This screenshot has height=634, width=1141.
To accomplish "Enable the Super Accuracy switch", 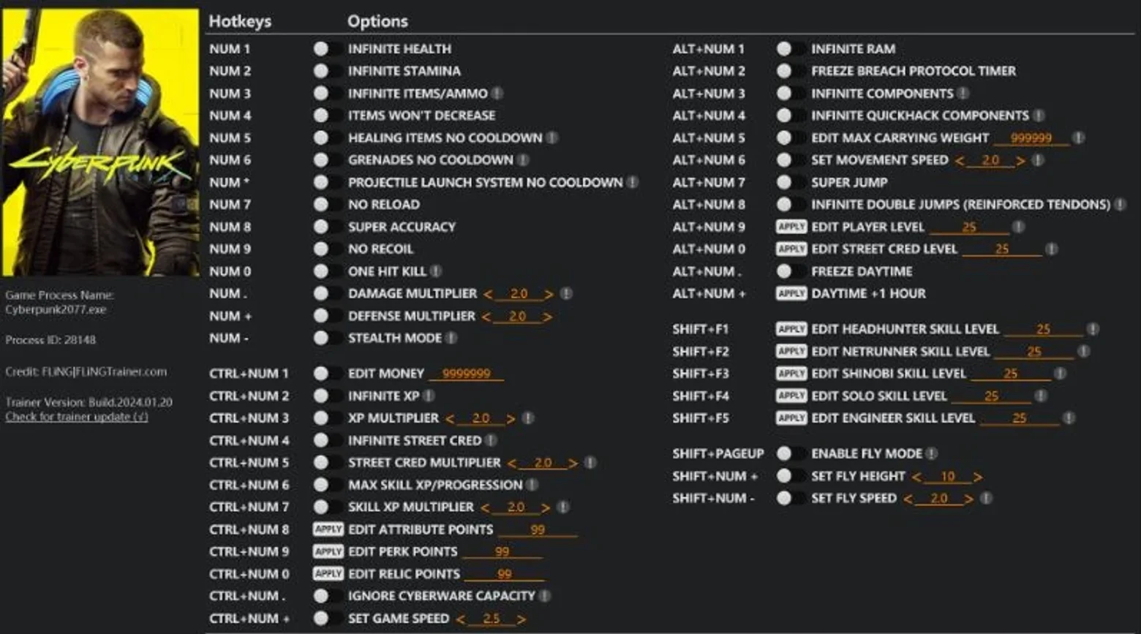I will point(326,227).
